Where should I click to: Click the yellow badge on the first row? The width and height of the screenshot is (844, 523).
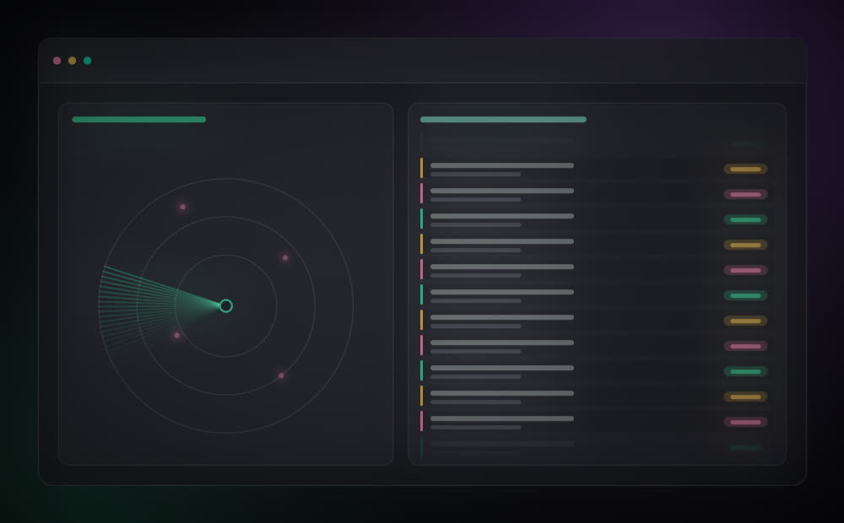click(745, 169)
